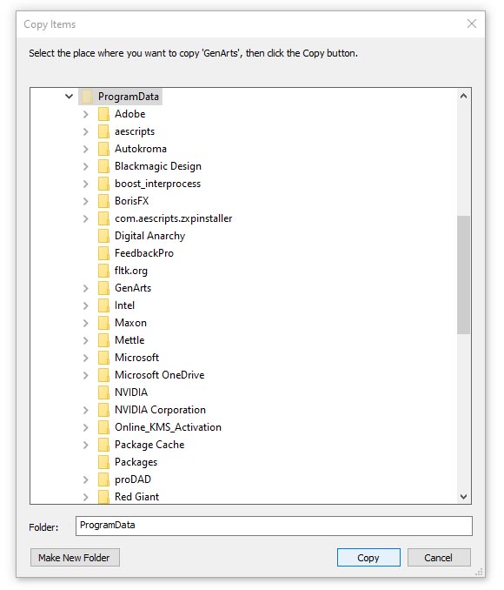Viewport: 504px width, 590px height.
Task: Select the Packages folder icon
Action: pyautogui.click(x=103, y=462)
